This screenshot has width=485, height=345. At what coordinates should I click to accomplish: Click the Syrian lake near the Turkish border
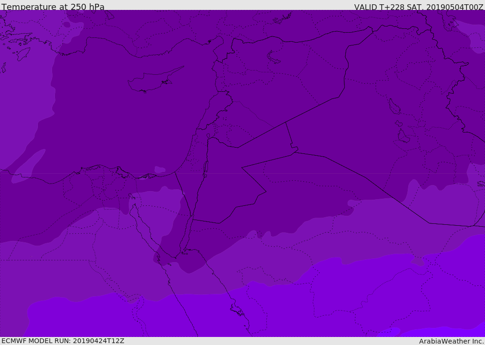tap(274, 57)
